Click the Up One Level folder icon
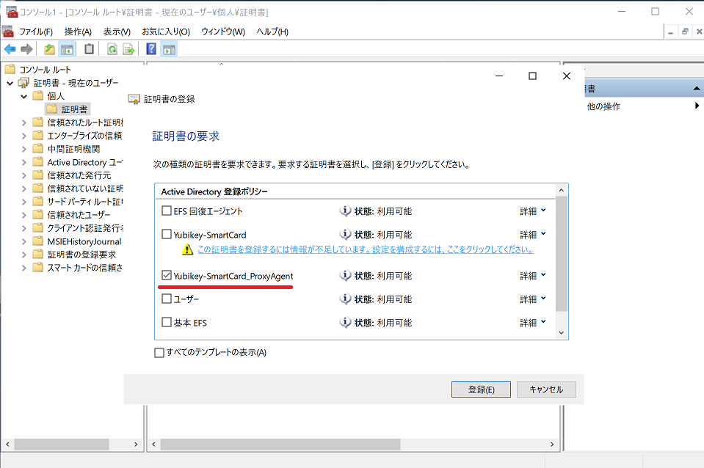Screen dimensions: 704x468 pyautogui.click(x=49, y=49)
